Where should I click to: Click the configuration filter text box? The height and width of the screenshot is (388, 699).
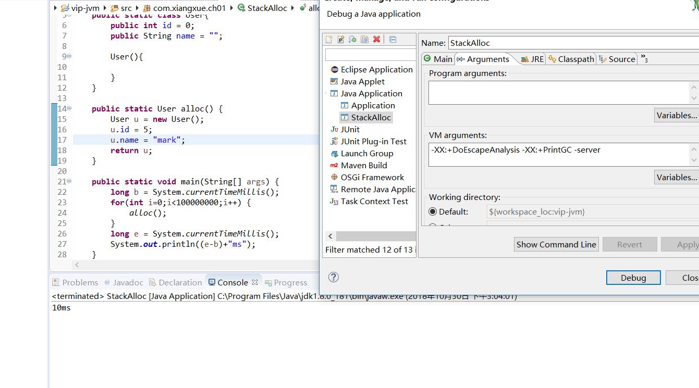(x=370, y=54)
